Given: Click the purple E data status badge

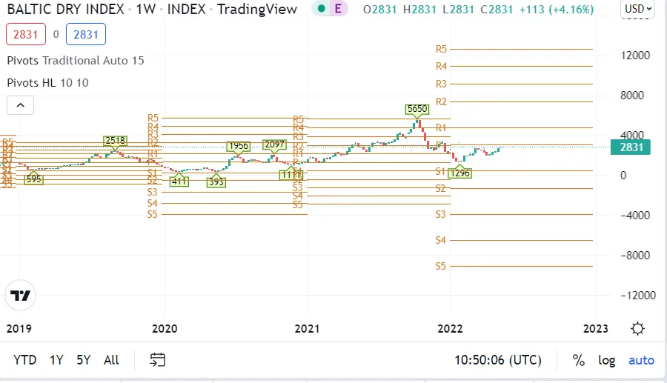Looking at the screenshot, I should [339, 9].
